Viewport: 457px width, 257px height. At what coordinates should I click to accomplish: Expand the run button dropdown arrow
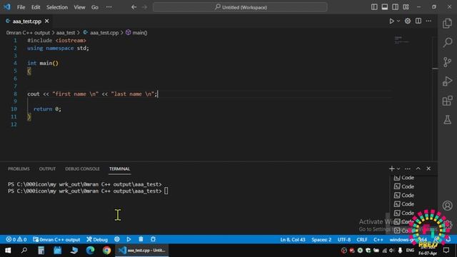pos(398,21)
